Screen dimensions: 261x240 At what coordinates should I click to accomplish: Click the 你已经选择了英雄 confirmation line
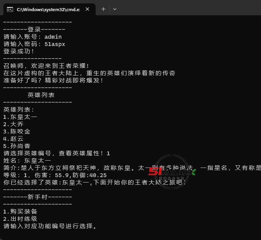94,182
